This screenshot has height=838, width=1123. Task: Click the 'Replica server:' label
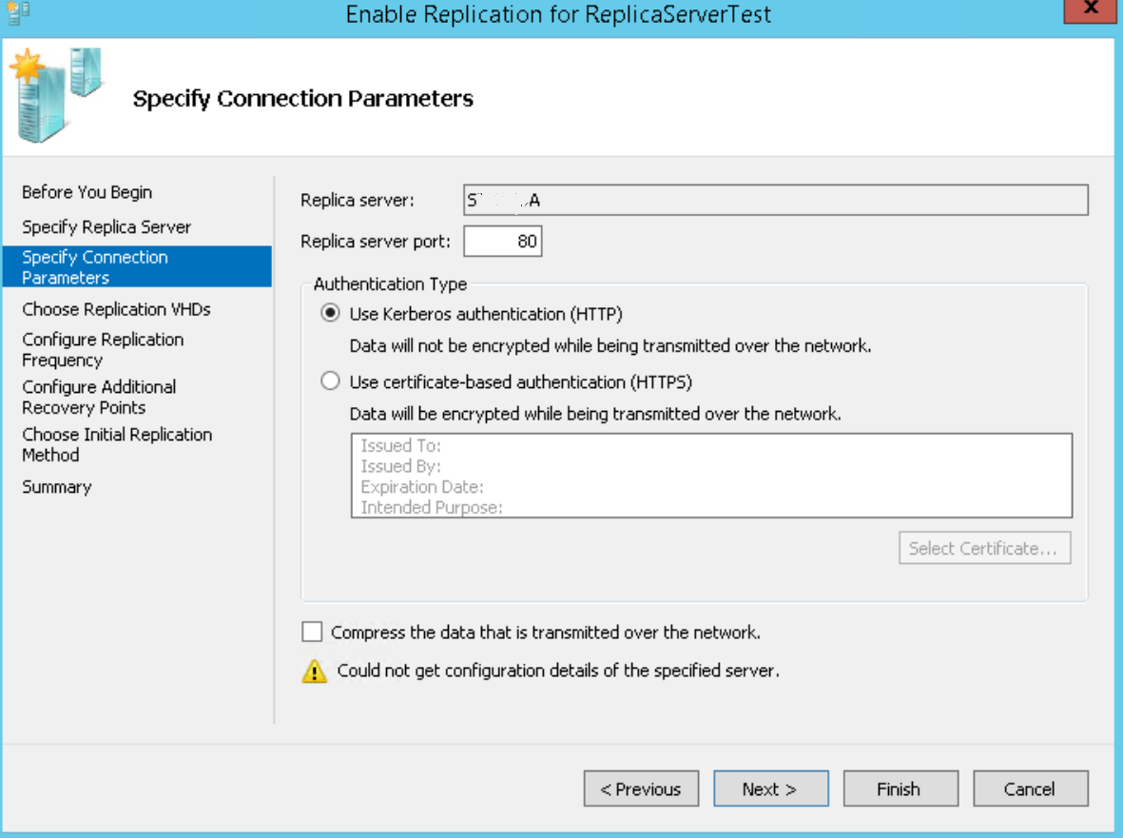point(358,201)
